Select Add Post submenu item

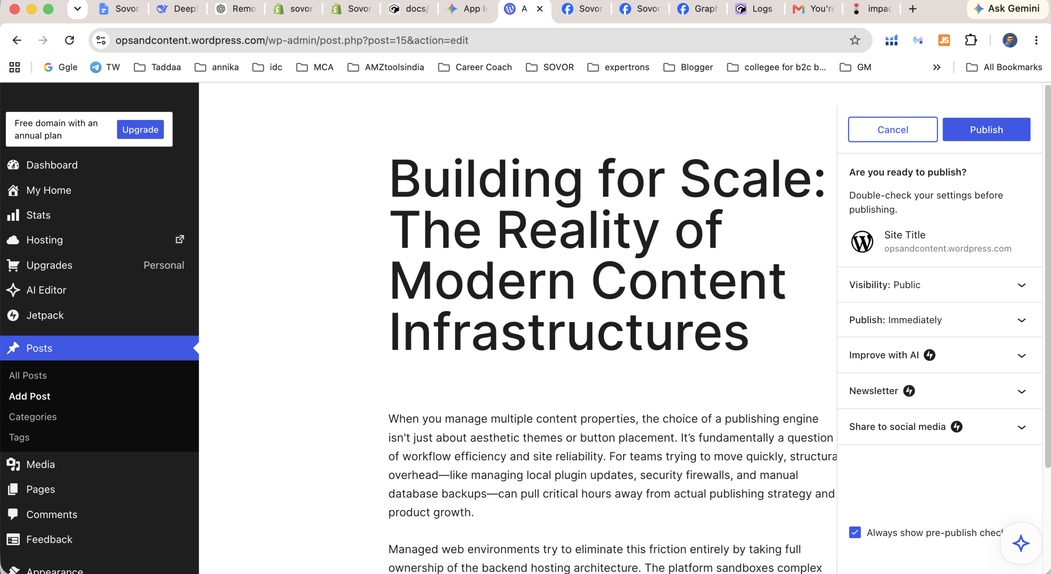(x=30, y=396)
